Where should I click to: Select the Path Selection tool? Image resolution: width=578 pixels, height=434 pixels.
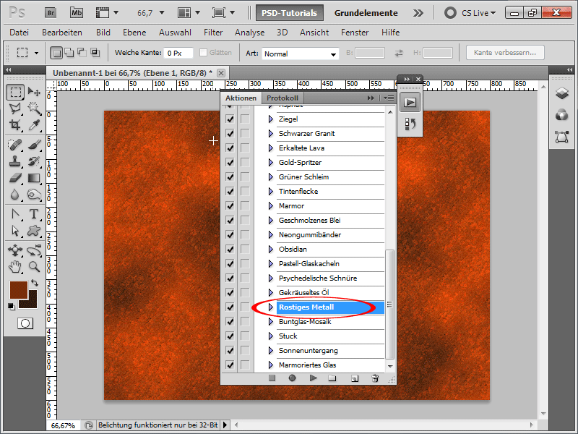pyautogui.click(x=15, y=231)
